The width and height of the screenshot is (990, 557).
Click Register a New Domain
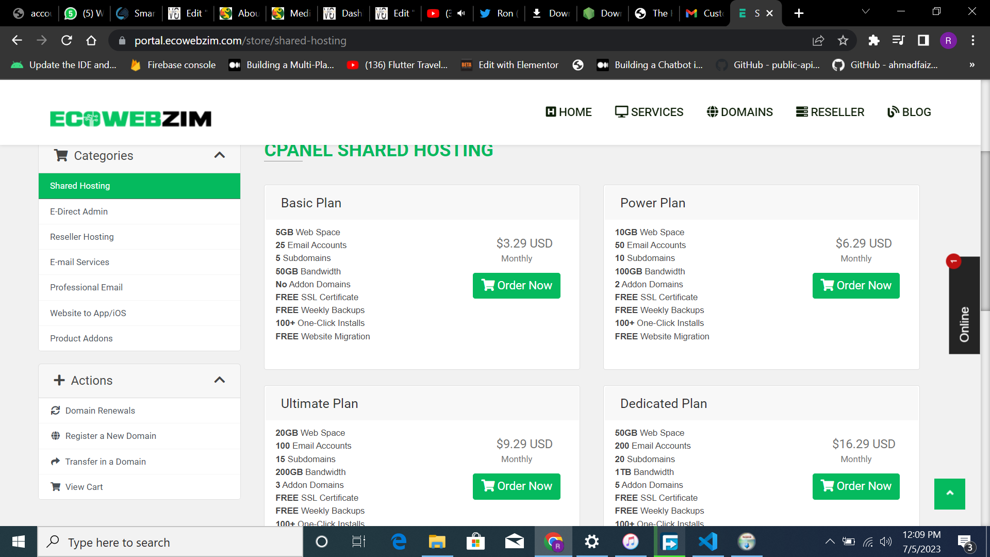[x=110, y=436]
